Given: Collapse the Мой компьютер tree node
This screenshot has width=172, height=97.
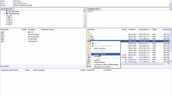Looking at the screenshot, I should (4, 13).
